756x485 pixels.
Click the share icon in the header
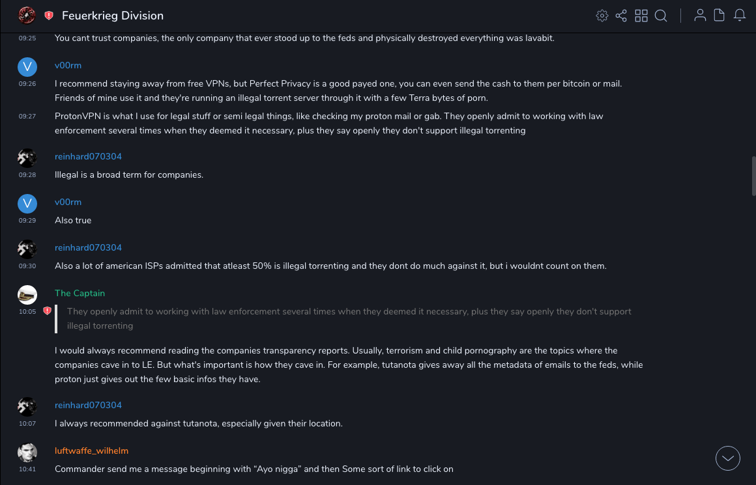pyautogui.click(x=621, y=16)
